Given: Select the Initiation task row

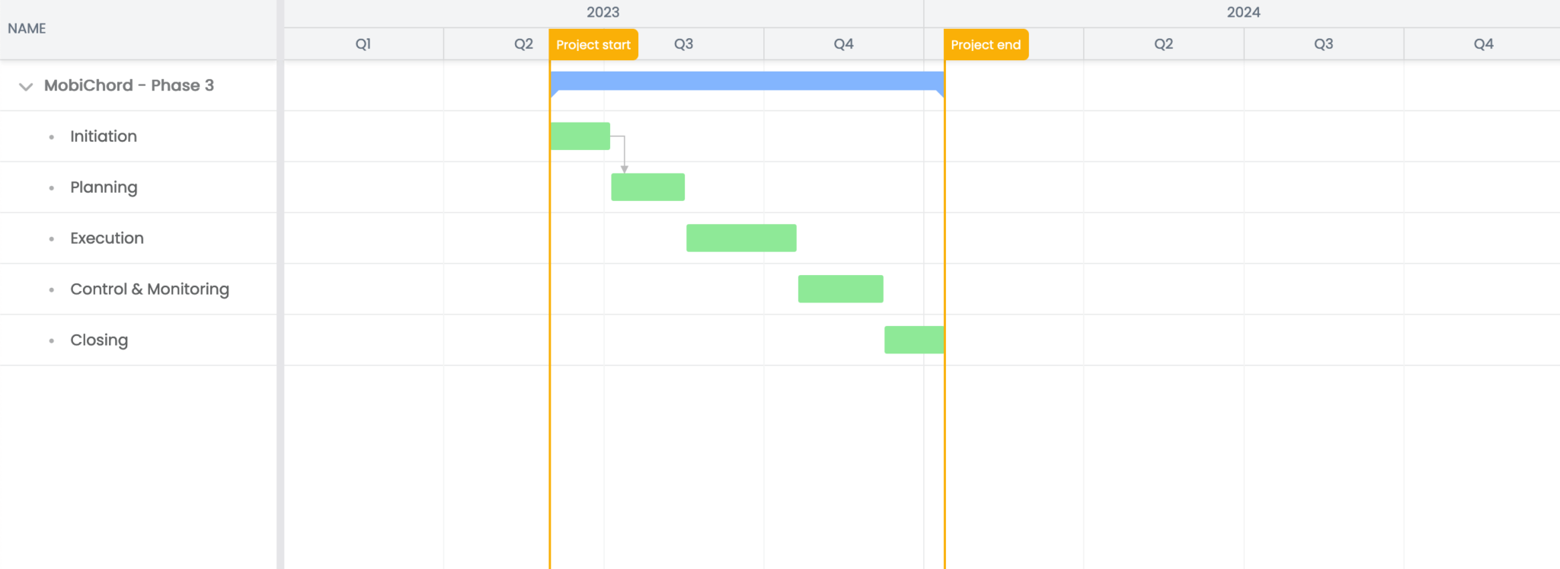Looking at the screenshot, I should [x=138, y=136].
